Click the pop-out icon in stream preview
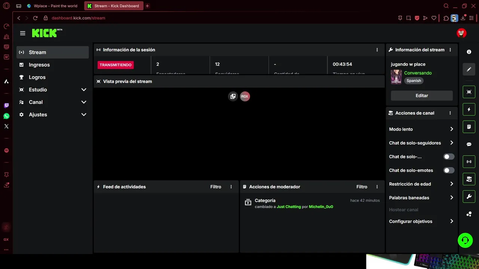 coord(233,96)
